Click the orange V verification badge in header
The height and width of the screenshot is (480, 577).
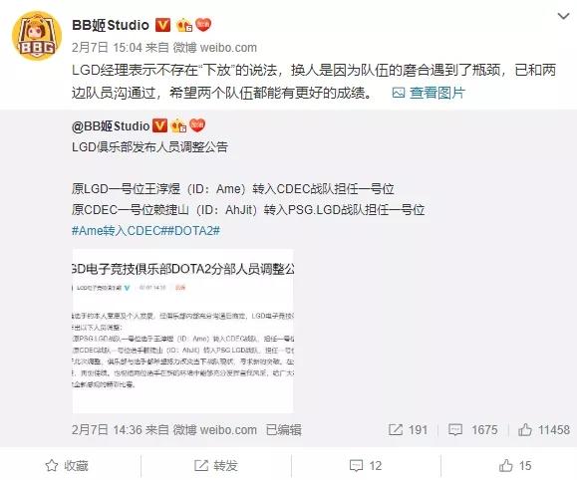162,25
